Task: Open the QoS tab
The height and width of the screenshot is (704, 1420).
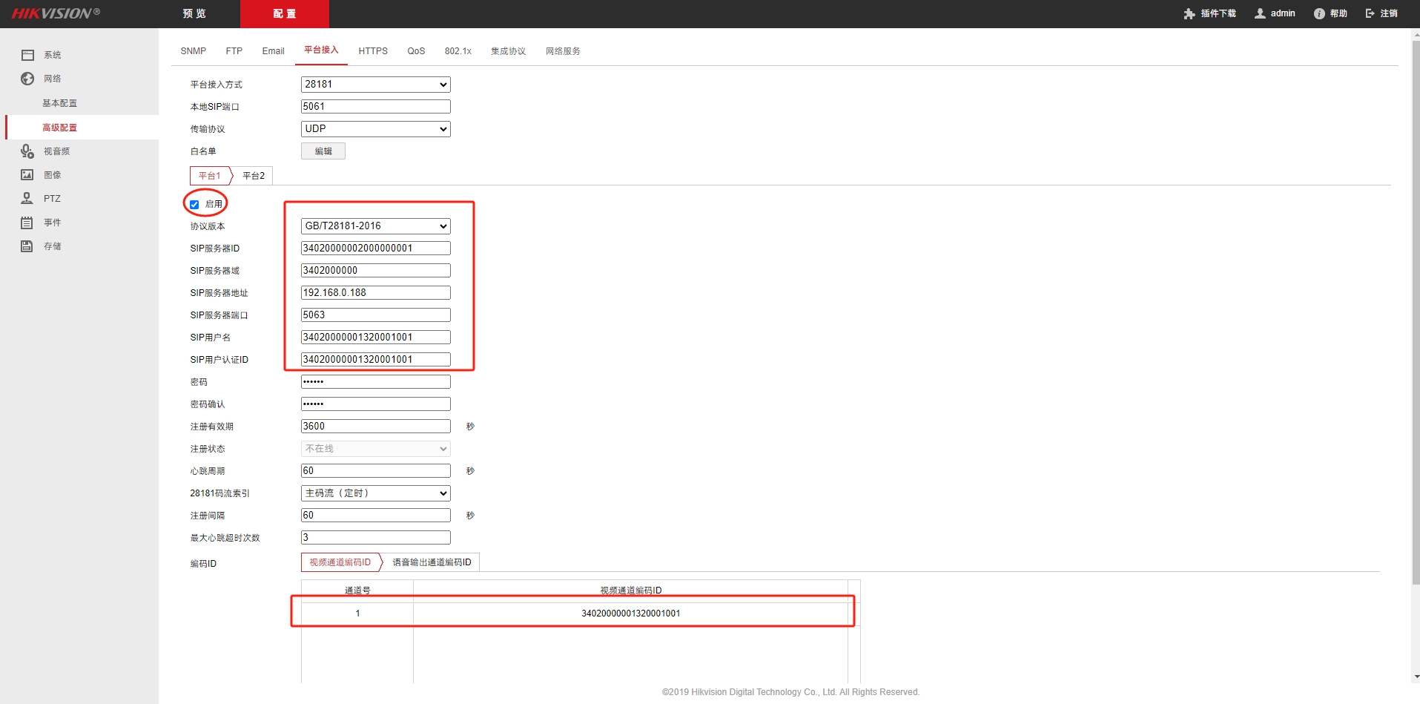Action: [x=416, y=51]
